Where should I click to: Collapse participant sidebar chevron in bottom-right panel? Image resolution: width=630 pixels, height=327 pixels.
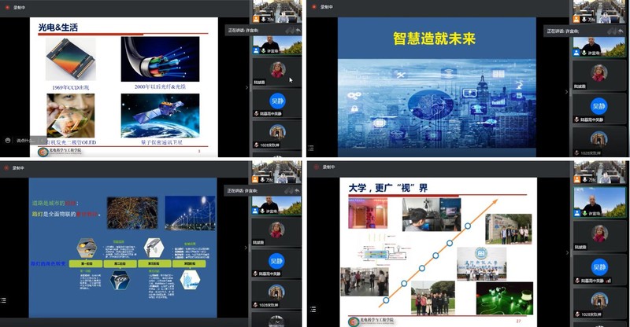(565, 253)
